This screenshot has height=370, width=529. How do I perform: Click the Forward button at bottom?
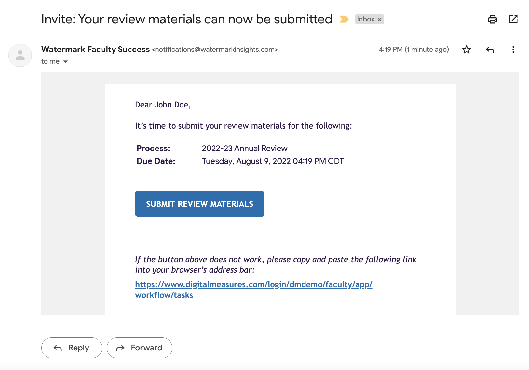[139, 348]
